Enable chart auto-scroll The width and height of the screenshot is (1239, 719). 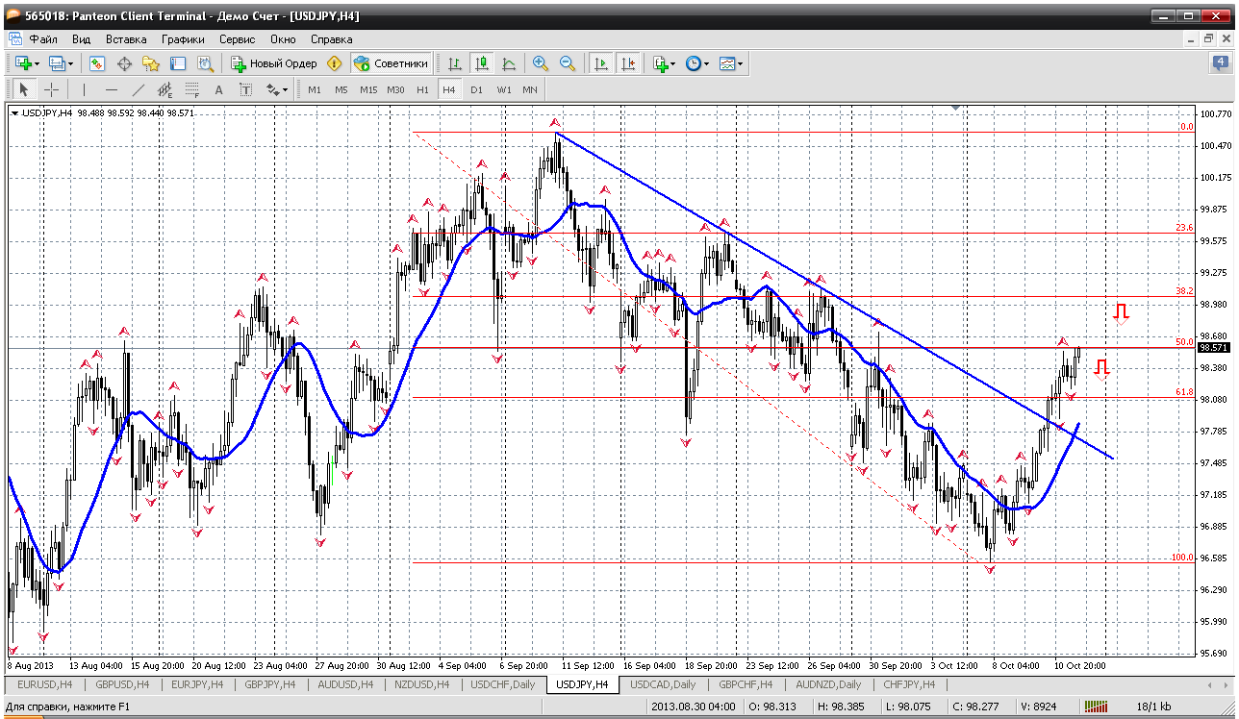pos(601,63)
